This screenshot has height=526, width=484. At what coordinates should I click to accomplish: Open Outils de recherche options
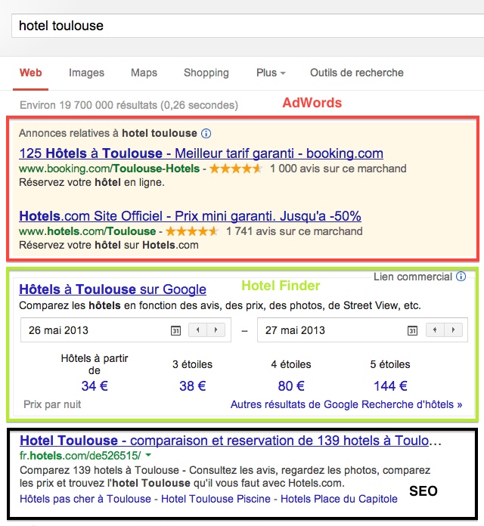pos(357,73)
